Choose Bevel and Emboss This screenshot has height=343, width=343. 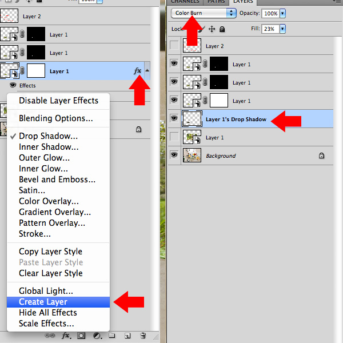[x=58, y=180]
